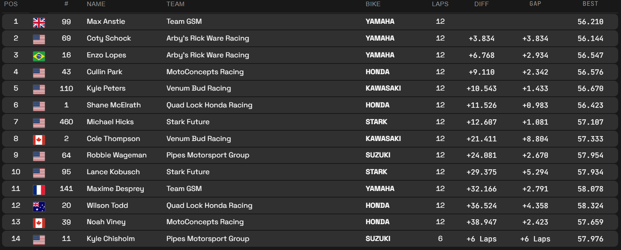Screen dimensions: 621x250
Task: Select Robbie Wageman's row
Action: 310,155
